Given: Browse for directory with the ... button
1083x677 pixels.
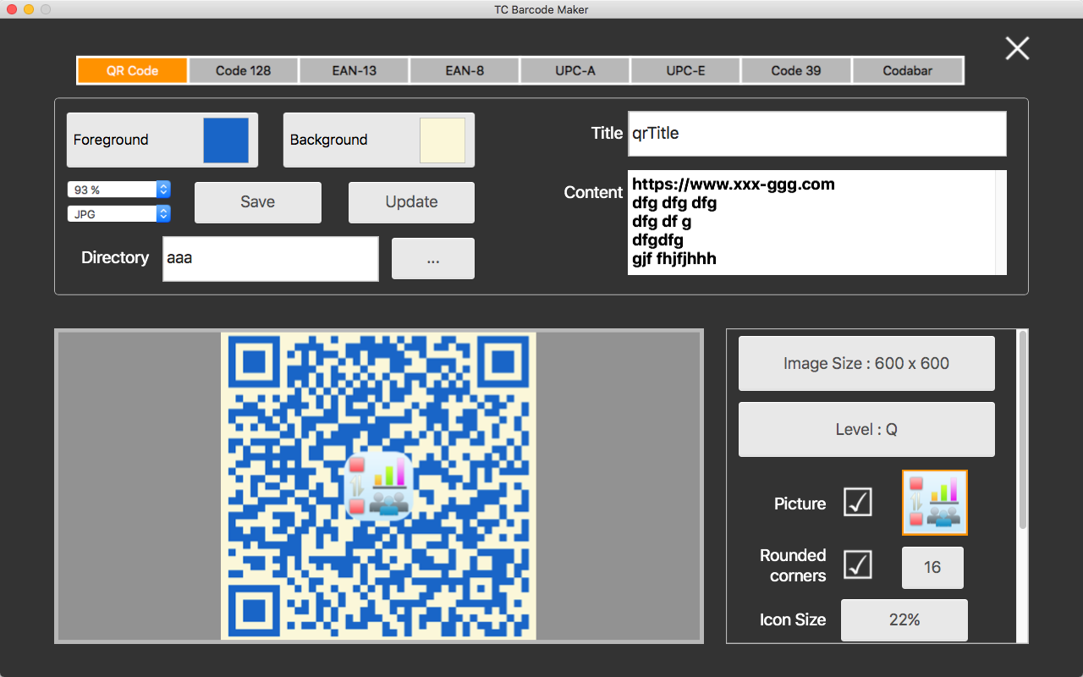Looking at the screenshot, I should tap(433, 259).
